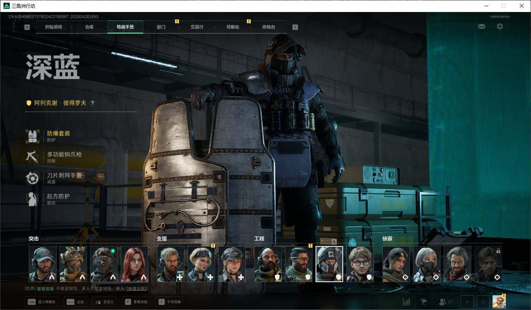Select the grey-bearded recon operator
Screen dimensions: 531x310
(458, 264)
